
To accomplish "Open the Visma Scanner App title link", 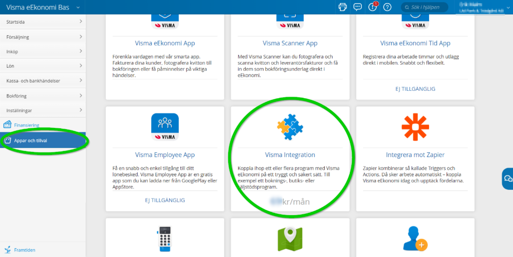I will tap(290, 43).
